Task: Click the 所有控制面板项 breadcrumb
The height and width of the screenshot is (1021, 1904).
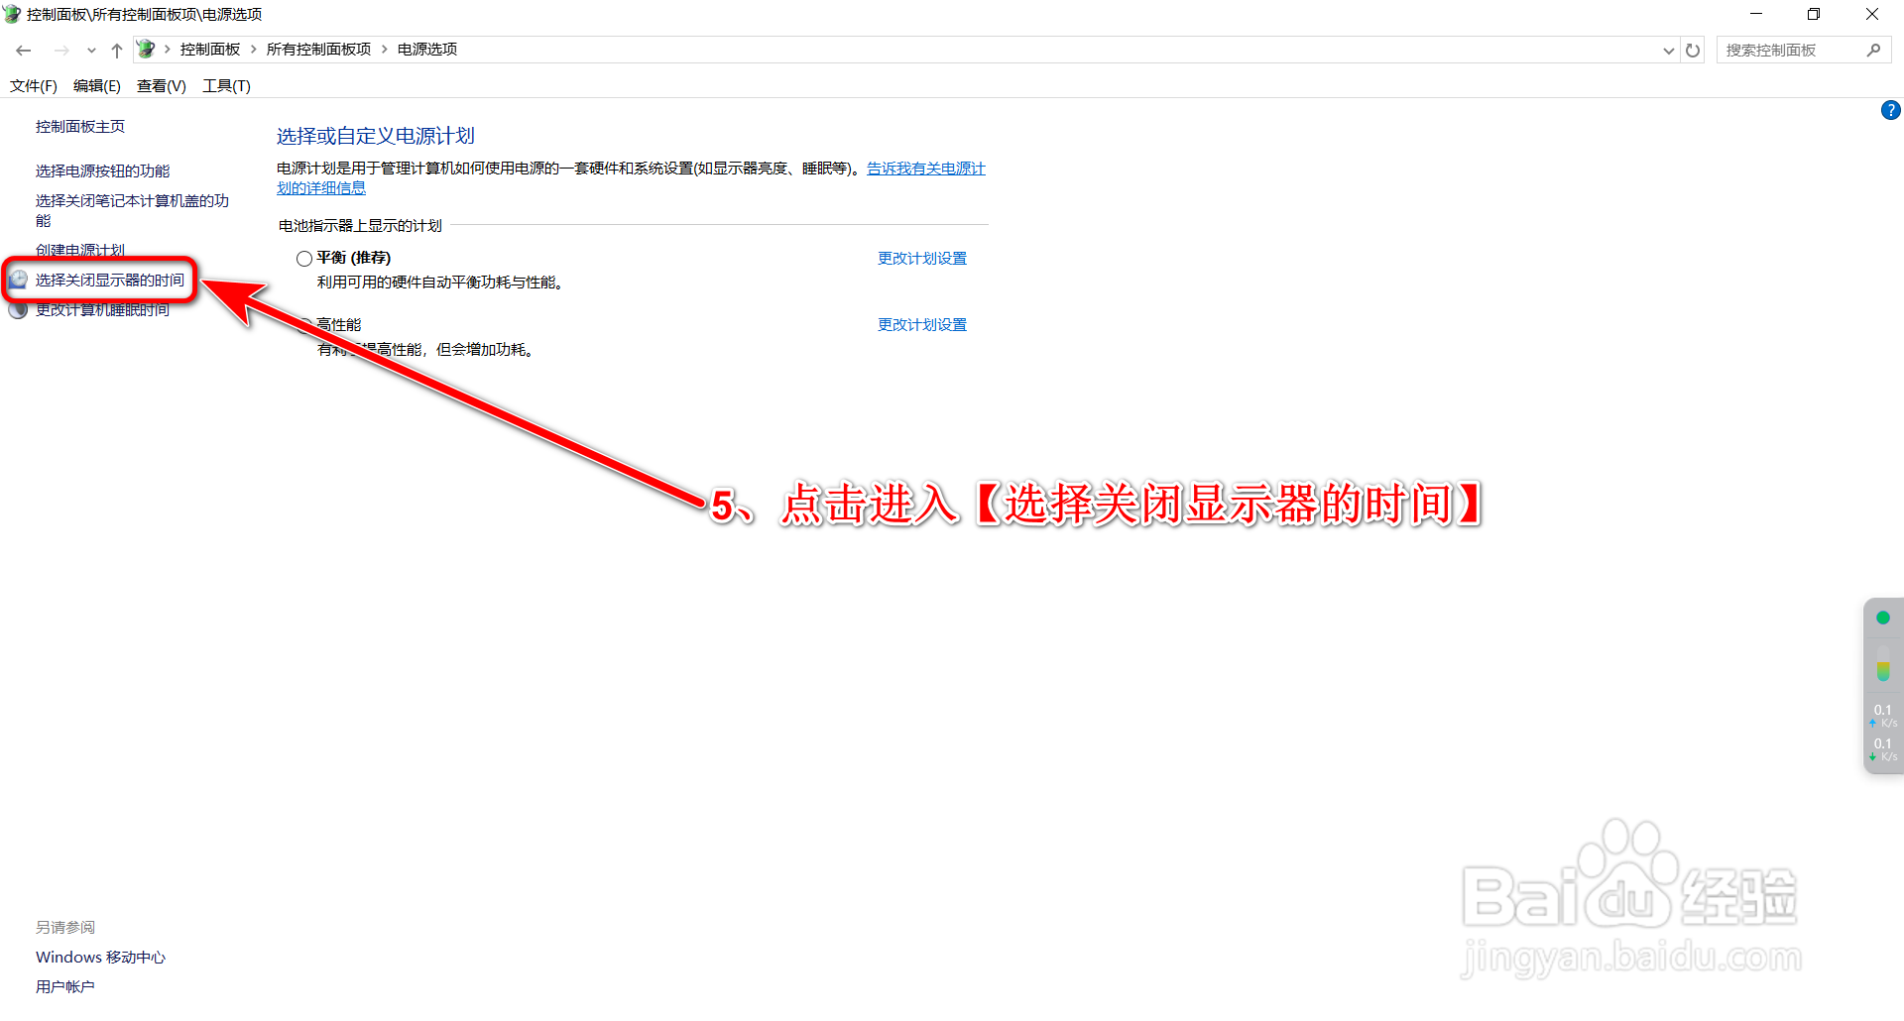Action: (x=318, y=50)
